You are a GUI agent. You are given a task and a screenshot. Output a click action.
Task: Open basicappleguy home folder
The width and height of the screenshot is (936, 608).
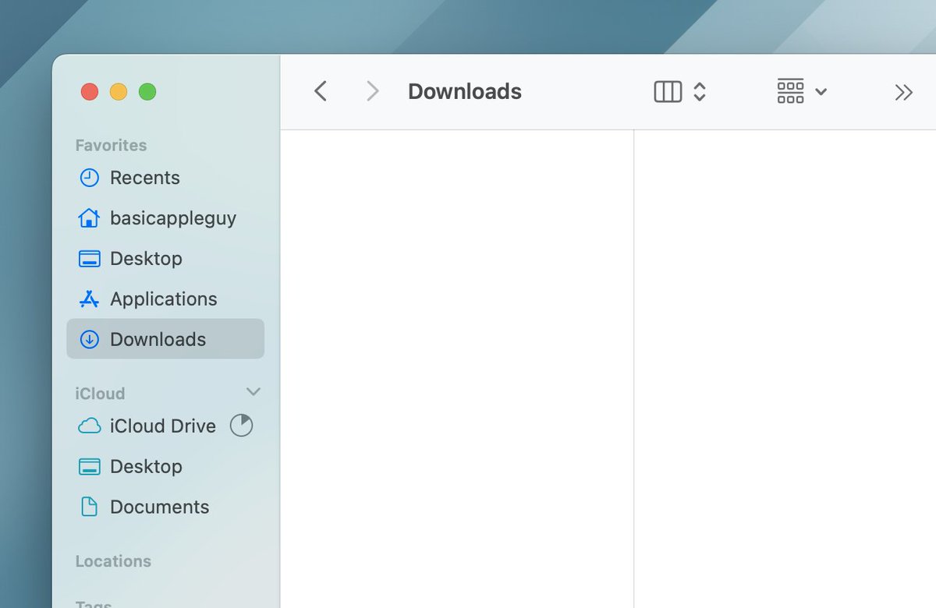pos(165,218)
